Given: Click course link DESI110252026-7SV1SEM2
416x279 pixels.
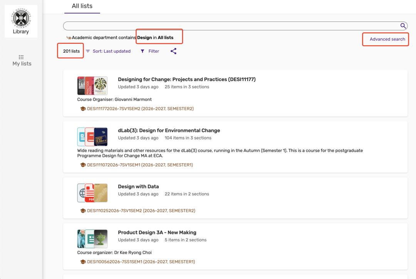Looking at the screenshot, I should pos(141,211).
